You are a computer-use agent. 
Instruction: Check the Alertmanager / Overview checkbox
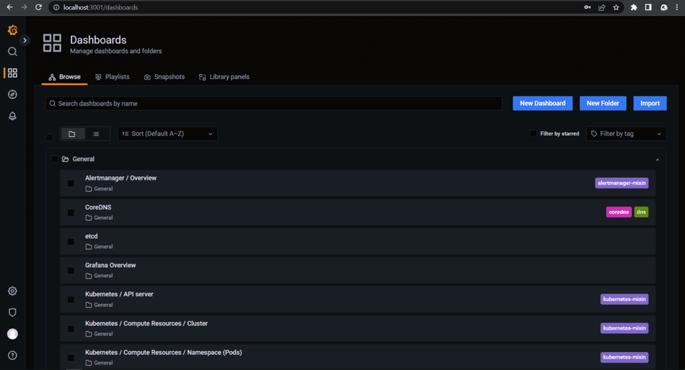[x=71, y=183]
